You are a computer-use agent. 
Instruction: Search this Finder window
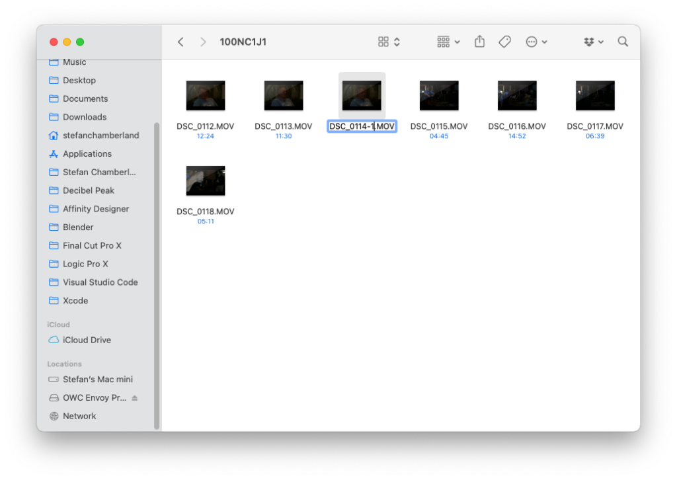(x=623, y=42)
